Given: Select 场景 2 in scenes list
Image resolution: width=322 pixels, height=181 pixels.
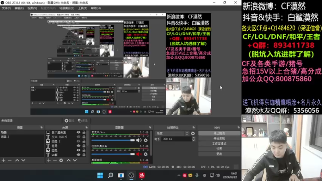Looking at the screenshot, I should pyautogui.click(x=22, y=137).
